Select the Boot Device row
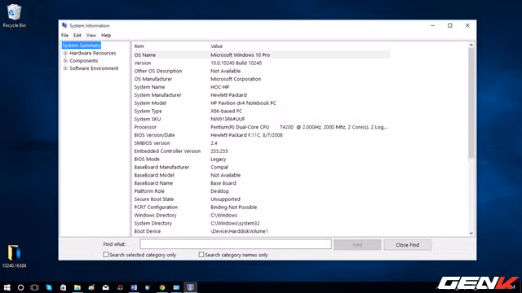 261,231
